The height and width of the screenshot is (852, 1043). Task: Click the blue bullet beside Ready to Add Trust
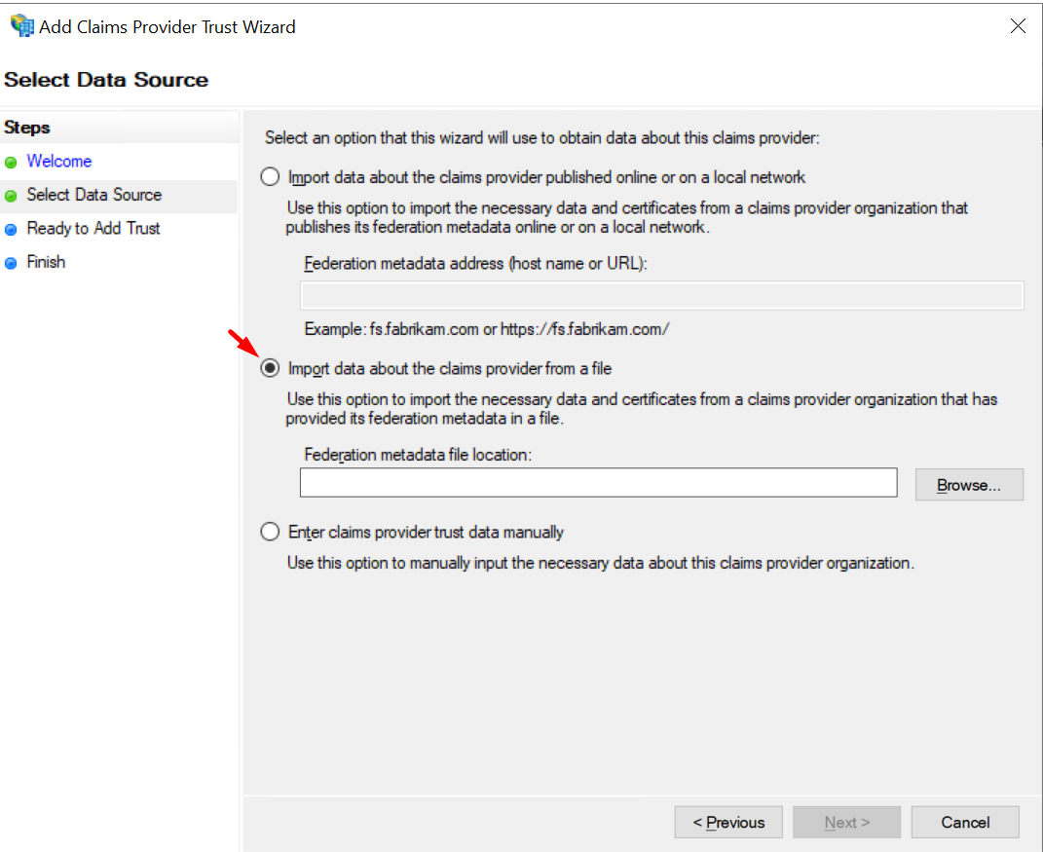(x=11, y=230)
